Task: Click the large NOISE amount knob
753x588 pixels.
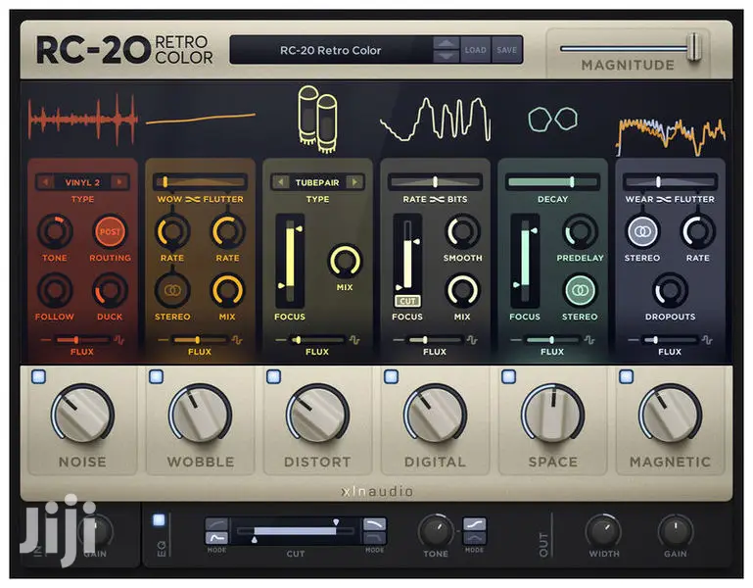Action: pos(82,414)
